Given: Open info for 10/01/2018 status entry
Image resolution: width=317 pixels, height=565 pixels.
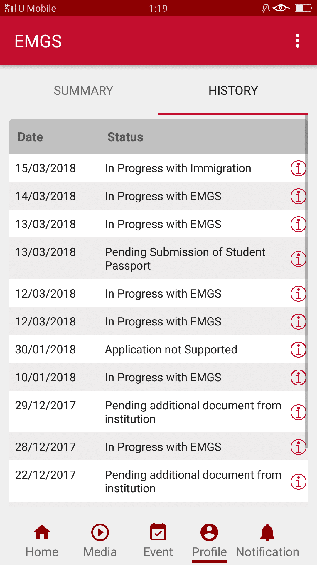Looking at the screenshot, I should (298, 378).
